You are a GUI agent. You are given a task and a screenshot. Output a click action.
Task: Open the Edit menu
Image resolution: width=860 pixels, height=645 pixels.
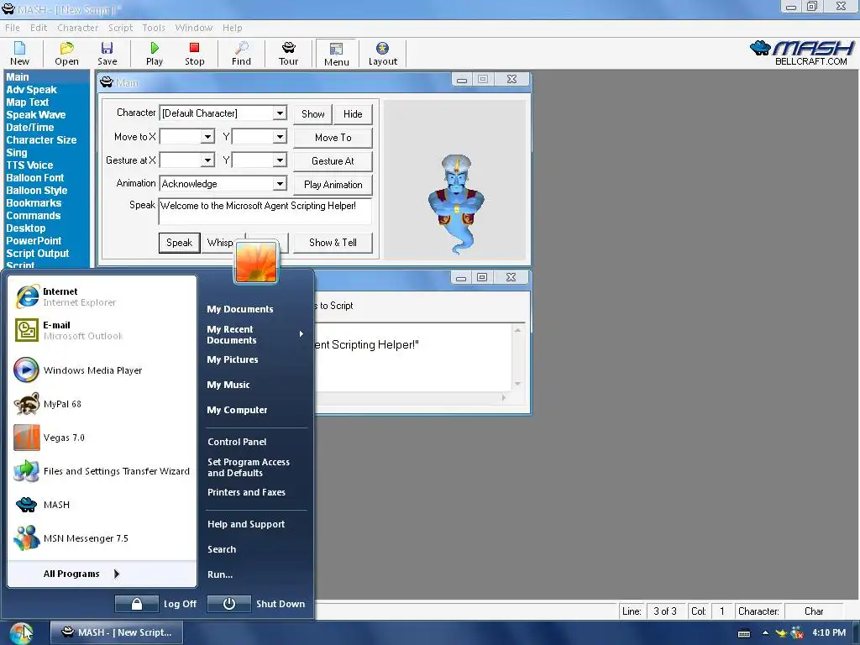click(x=39, y=28)
